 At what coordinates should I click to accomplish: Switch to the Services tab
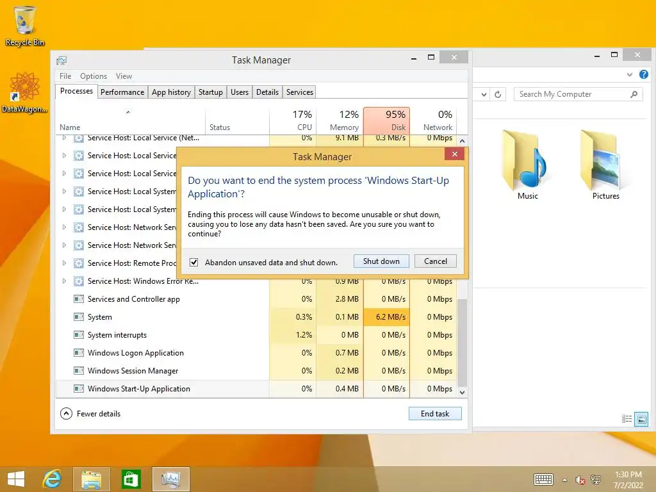click(300, 92)
